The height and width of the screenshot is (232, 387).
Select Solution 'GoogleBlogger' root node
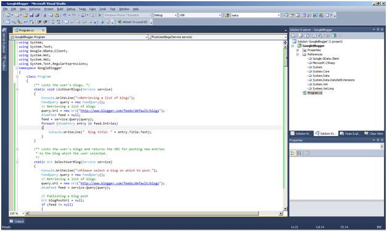tap(320, 41)
